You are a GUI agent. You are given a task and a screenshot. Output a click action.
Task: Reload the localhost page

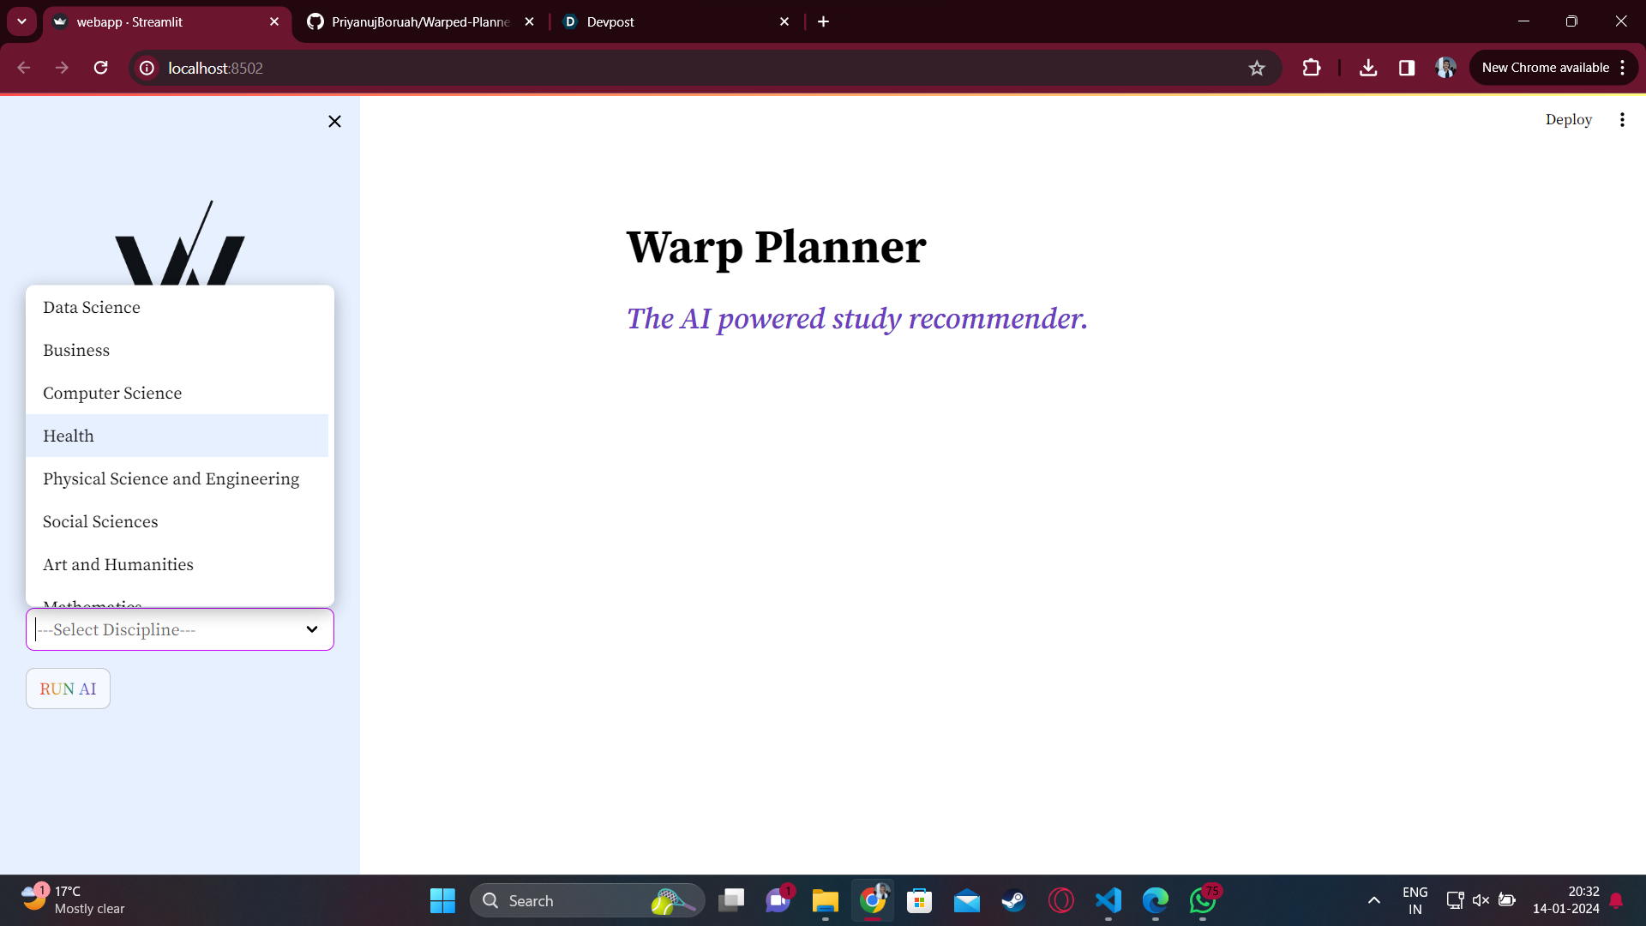click(101, 68)
